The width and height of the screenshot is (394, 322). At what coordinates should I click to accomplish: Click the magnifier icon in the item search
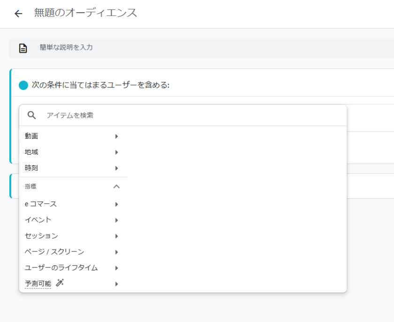(x=32, y=115)
